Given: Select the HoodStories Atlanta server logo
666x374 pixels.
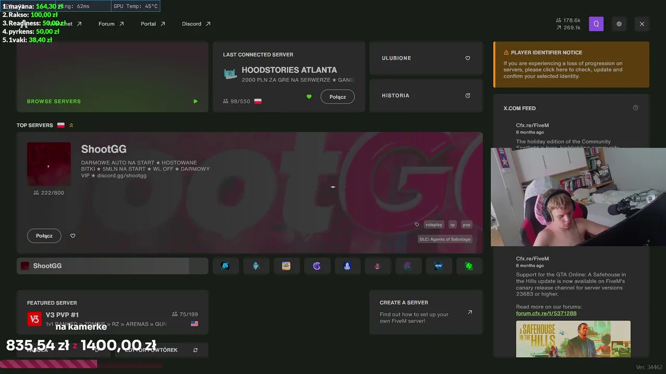Looking at the screenshot, I should (x=230, y=74).
